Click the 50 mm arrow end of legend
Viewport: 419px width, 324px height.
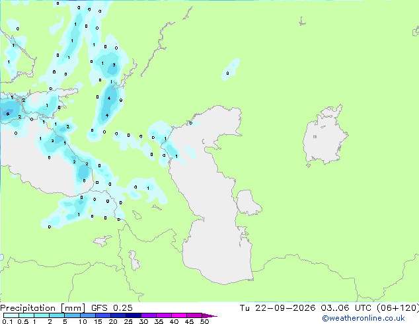[209, 315]
